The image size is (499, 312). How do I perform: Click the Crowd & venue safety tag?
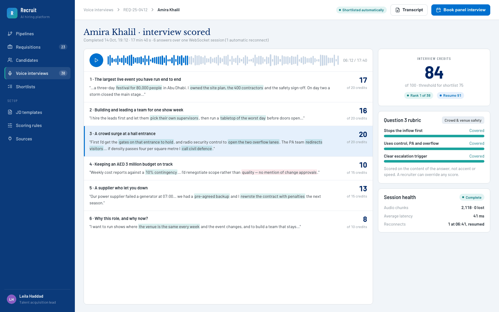click(x=463, y=120)
